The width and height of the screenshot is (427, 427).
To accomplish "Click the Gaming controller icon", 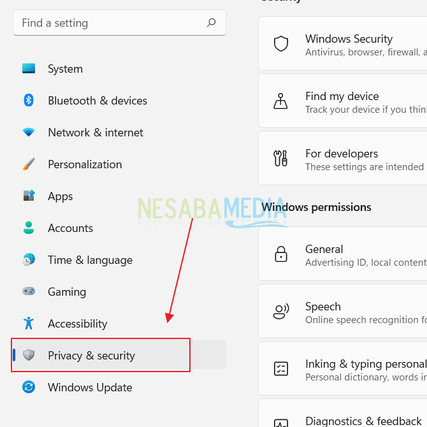I will [x=29, y=292].
